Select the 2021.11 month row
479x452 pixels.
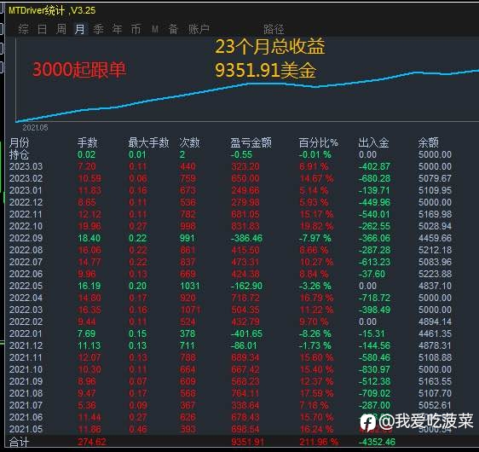[x=231, y=357]
